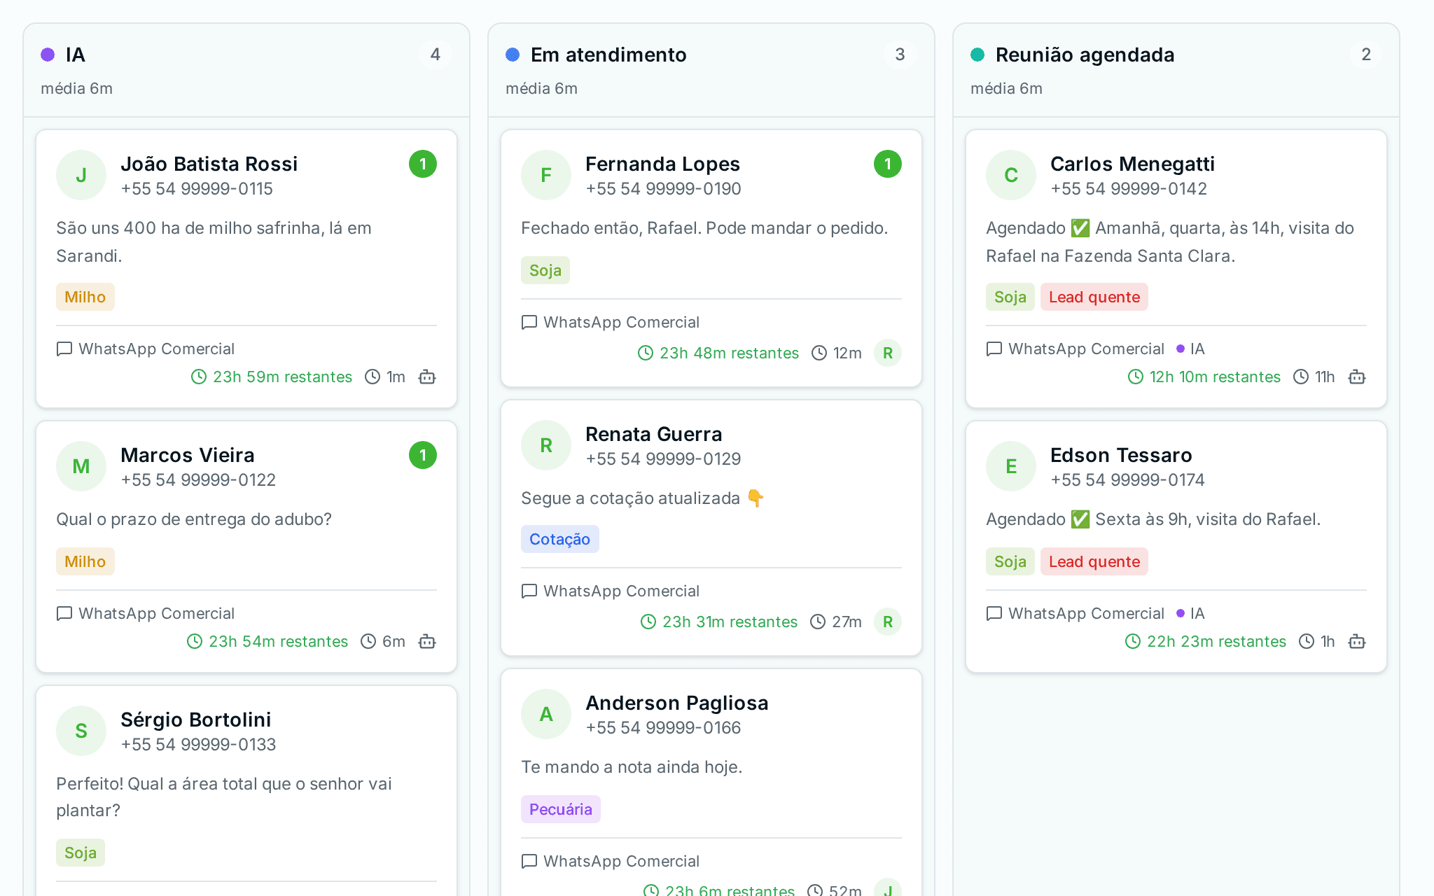Image resolution: width=1434 pixels, height=896 pixels.
Task: Click the F avatar of Fernanda Lopes
Action: [x=546, y=175]
